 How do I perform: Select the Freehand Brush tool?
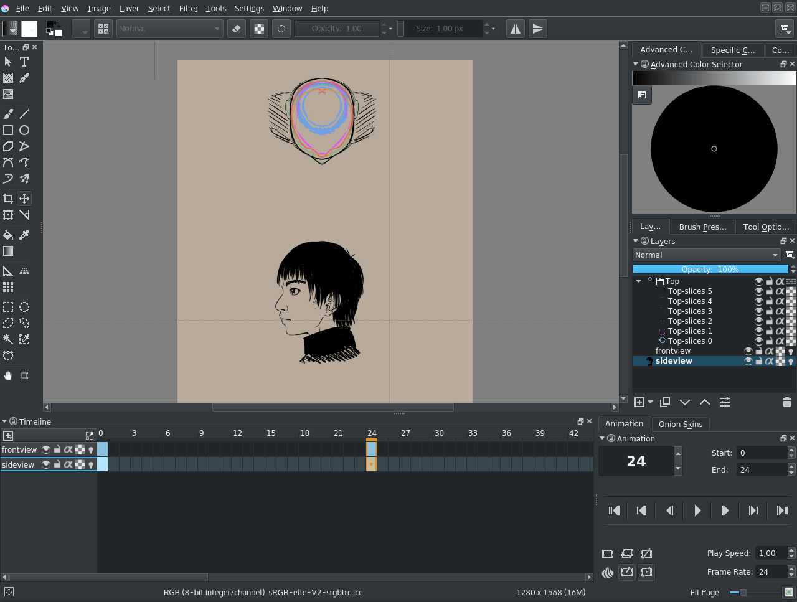(x=8, y=113)
